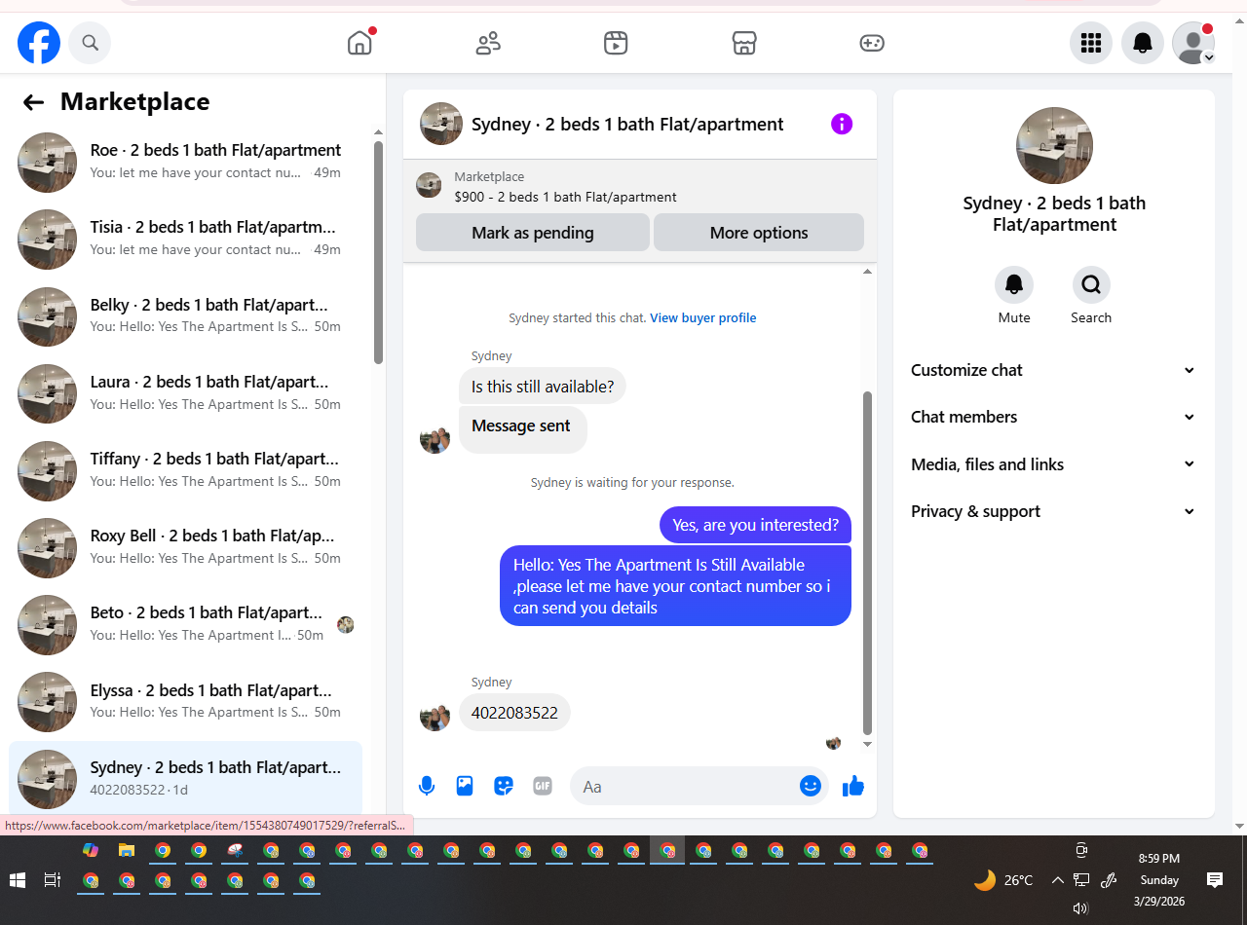The image size is (1247, 925).
Task: Open the Marketplace storefront tab icon
Action: click(x=744, y=43)
